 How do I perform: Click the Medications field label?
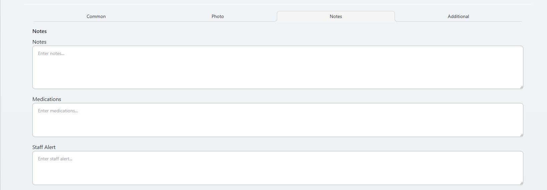tap(47, 99)
